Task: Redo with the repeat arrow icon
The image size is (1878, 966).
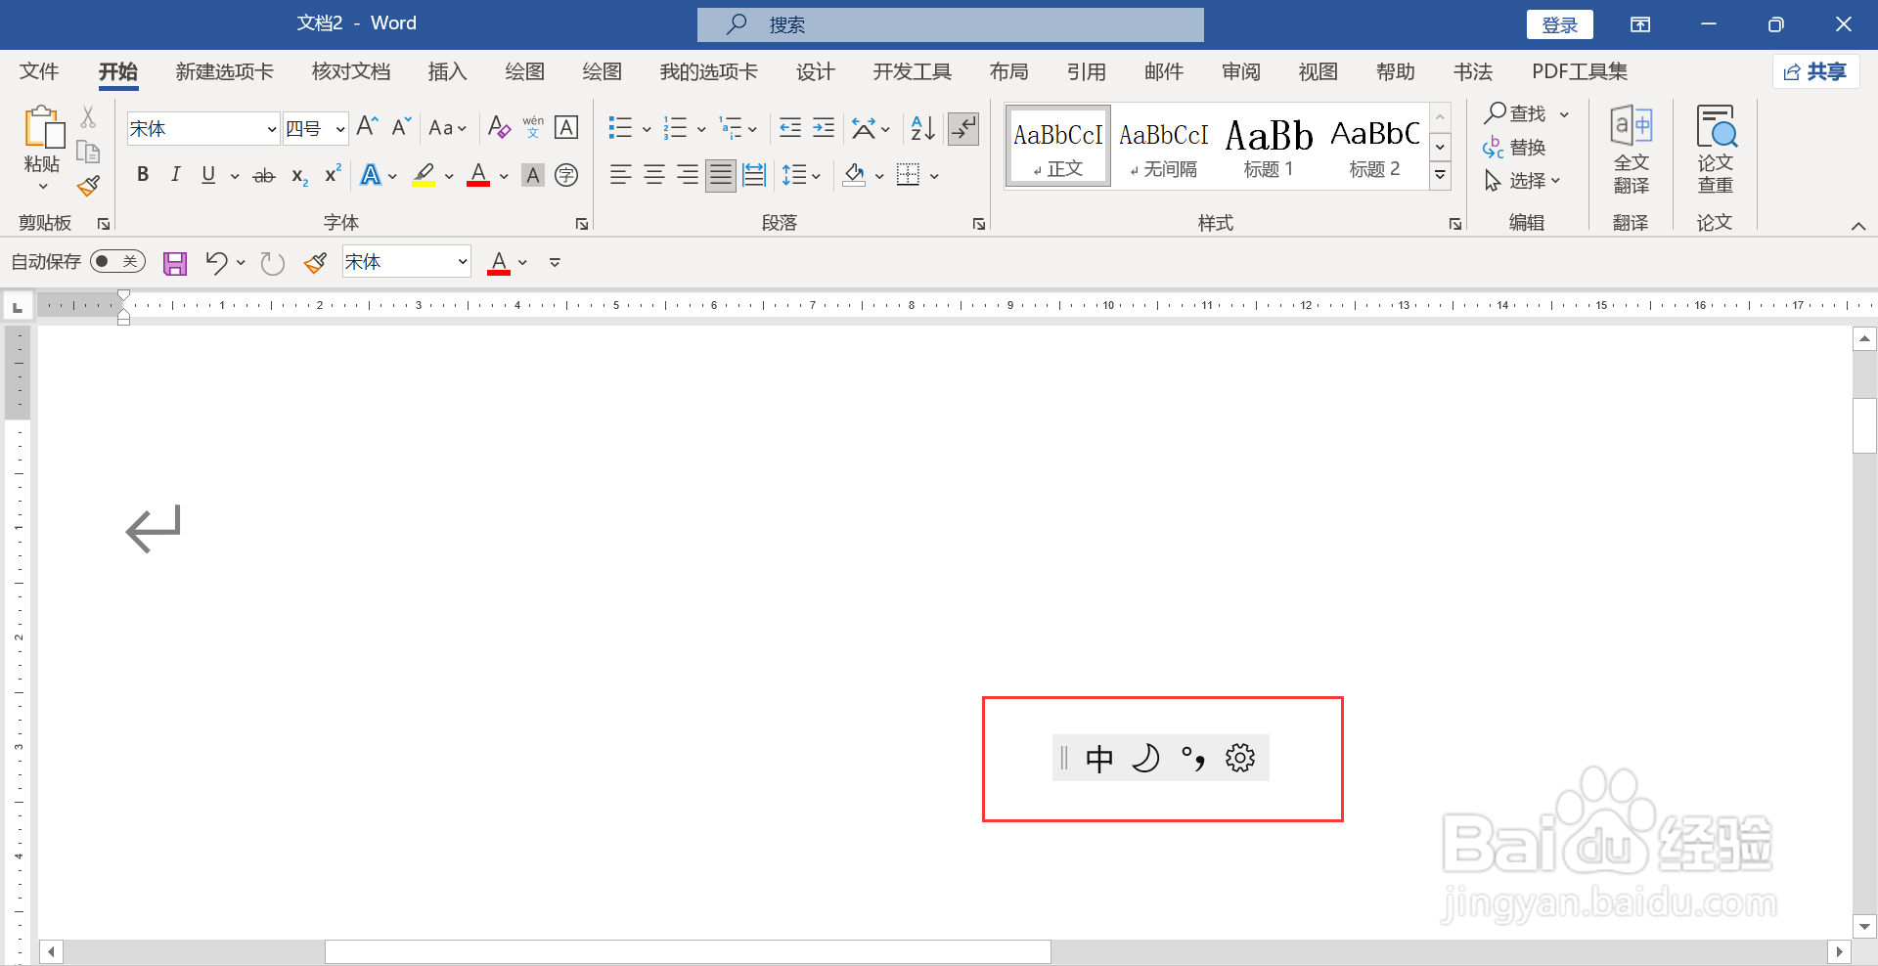Action: (272, 262)
